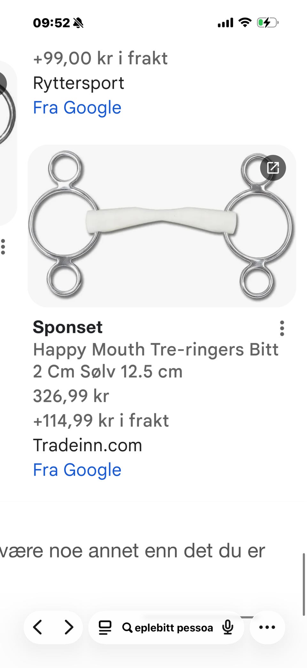307x668 pixels.
Task: Open lower Fra Google link
Action: pyautogui.click(x=77, y=470)
